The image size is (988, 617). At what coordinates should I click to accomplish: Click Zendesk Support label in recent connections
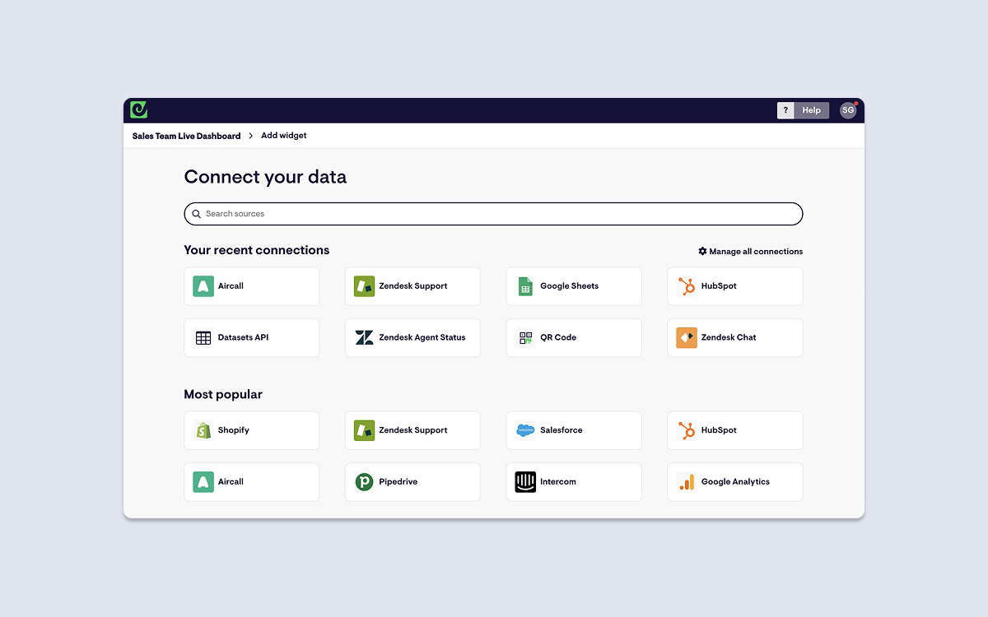tap(413, 286)
